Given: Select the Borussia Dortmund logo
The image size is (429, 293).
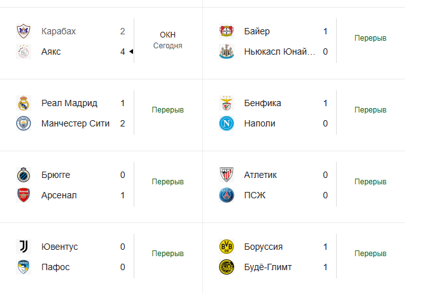Looking at the screenshot, I should coord(227,247).
